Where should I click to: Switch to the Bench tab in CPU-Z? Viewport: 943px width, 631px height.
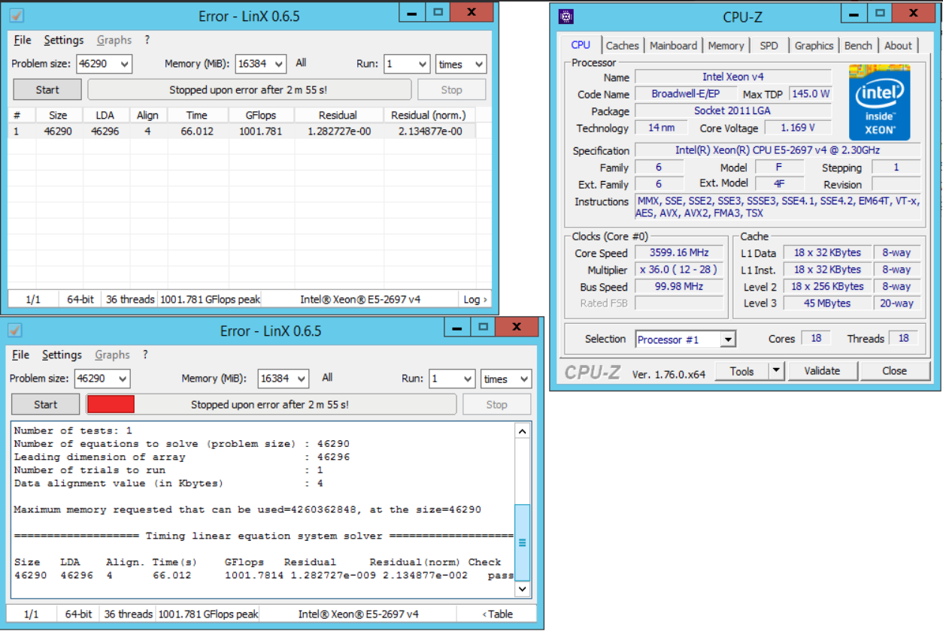click(x=858, y=46)
